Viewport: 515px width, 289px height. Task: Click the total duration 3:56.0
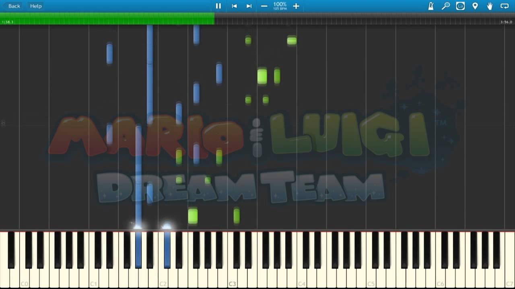pos(506,22)
